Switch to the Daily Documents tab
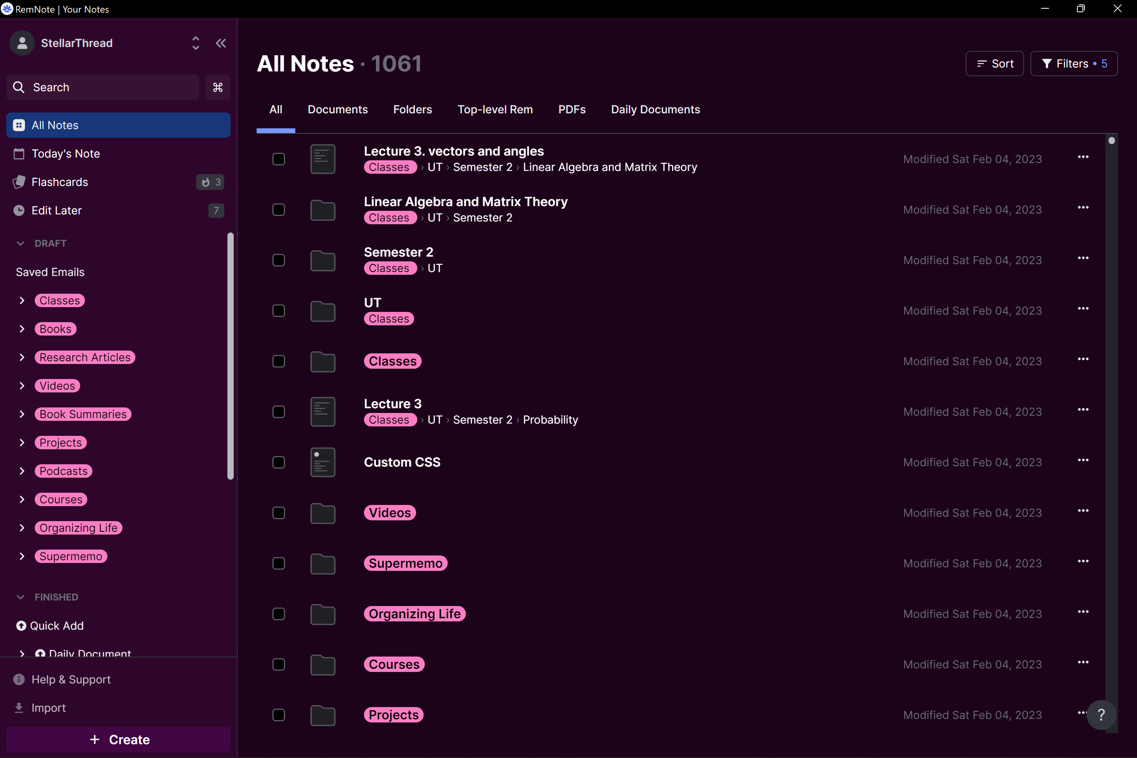The width and height of the screenshot is (1137, 758). pyautogui.click(x=655, y=110)
